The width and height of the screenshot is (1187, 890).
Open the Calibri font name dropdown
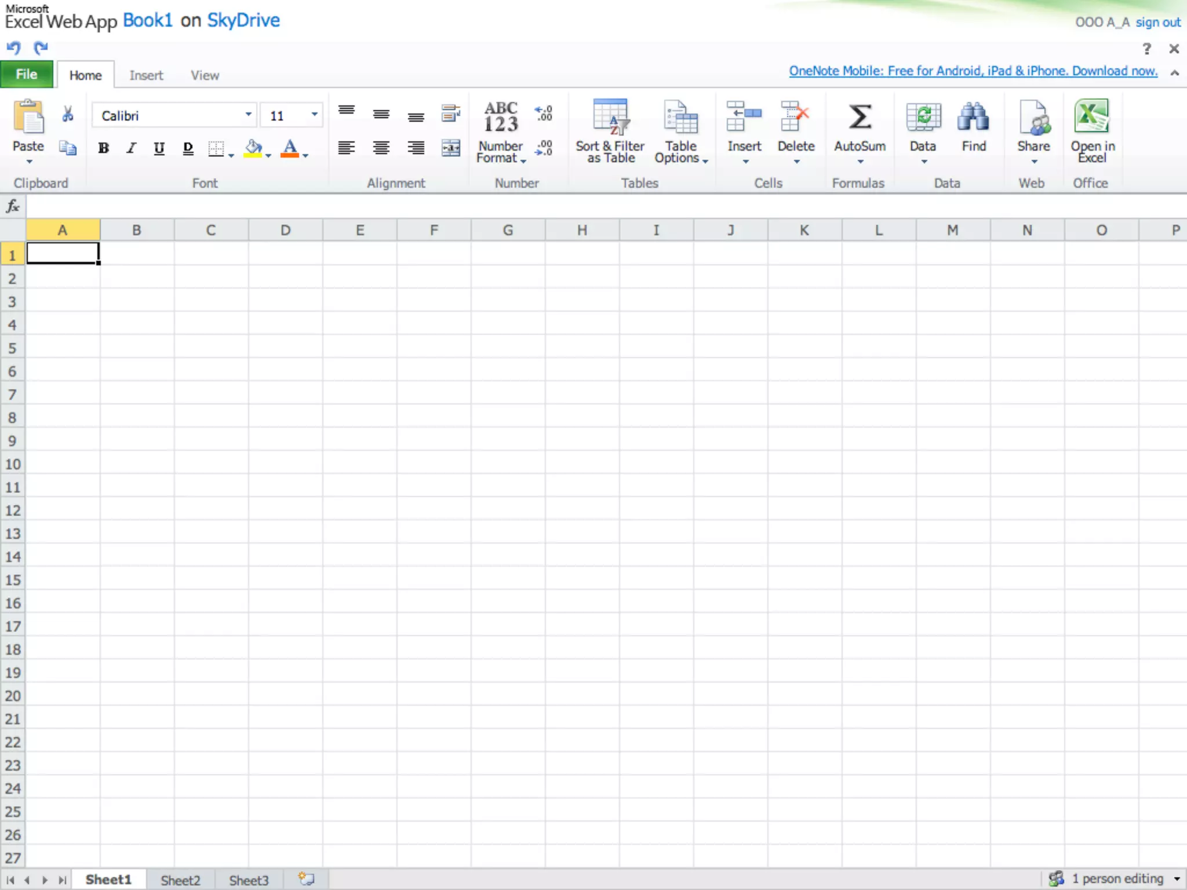248,115
